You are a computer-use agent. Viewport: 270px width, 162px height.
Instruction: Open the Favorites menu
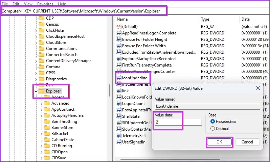(45, 4)
